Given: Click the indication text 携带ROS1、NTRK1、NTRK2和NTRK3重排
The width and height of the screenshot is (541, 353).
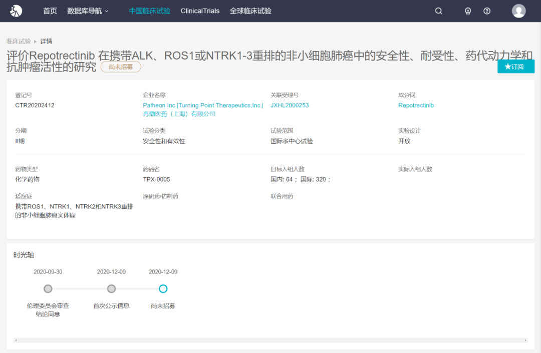Looking at the screenshot, I should pyautogui.click(x=74, y=206).
